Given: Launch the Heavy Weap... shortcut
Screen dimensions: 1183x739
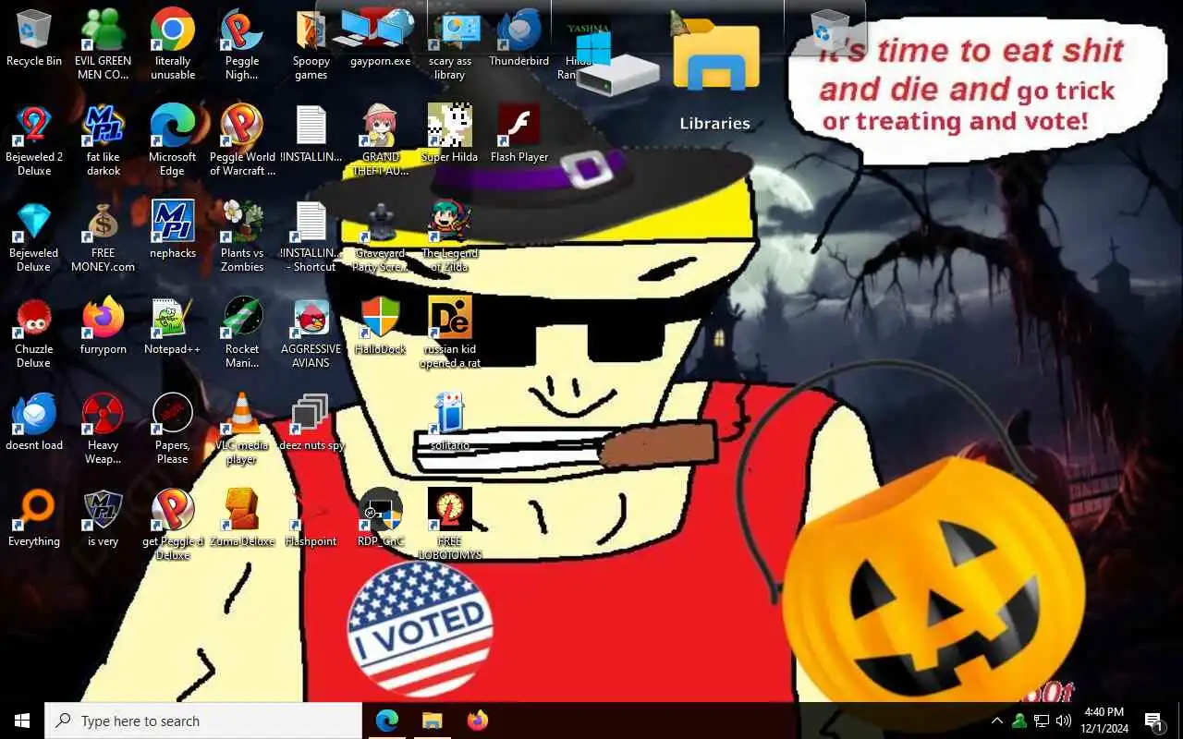Looking at the screenshot, I should pos(104,429).
